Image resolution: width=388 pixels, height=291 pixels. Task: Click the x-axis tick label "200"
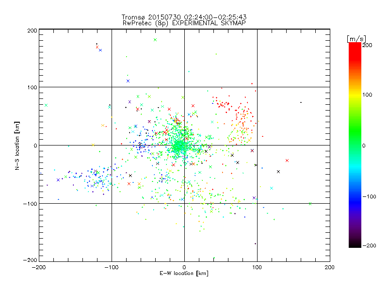(x=330, y=268)
